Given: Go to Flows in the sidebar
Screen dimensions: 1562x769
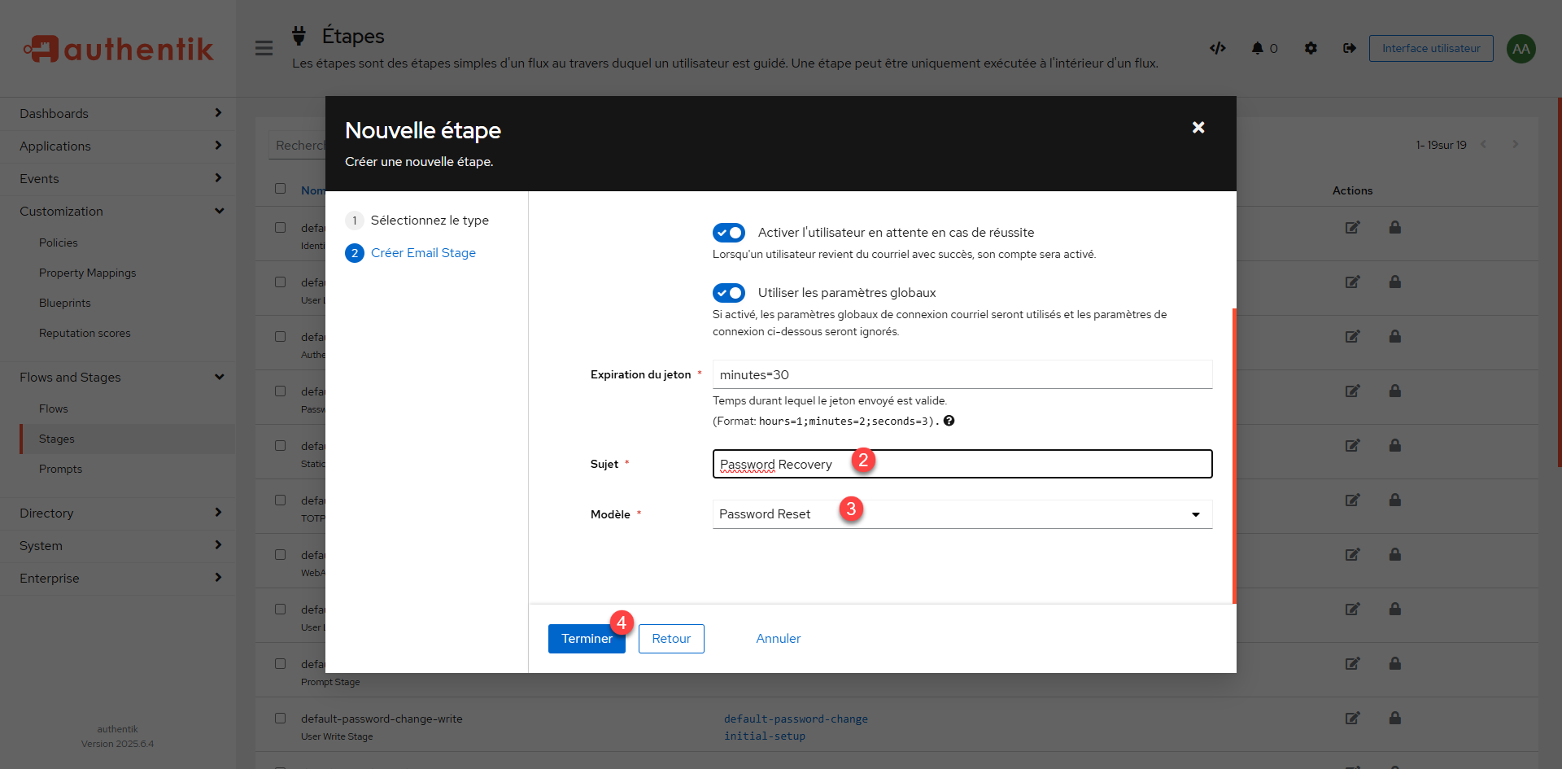Looking at the screenshot, I should click(54, 409).
